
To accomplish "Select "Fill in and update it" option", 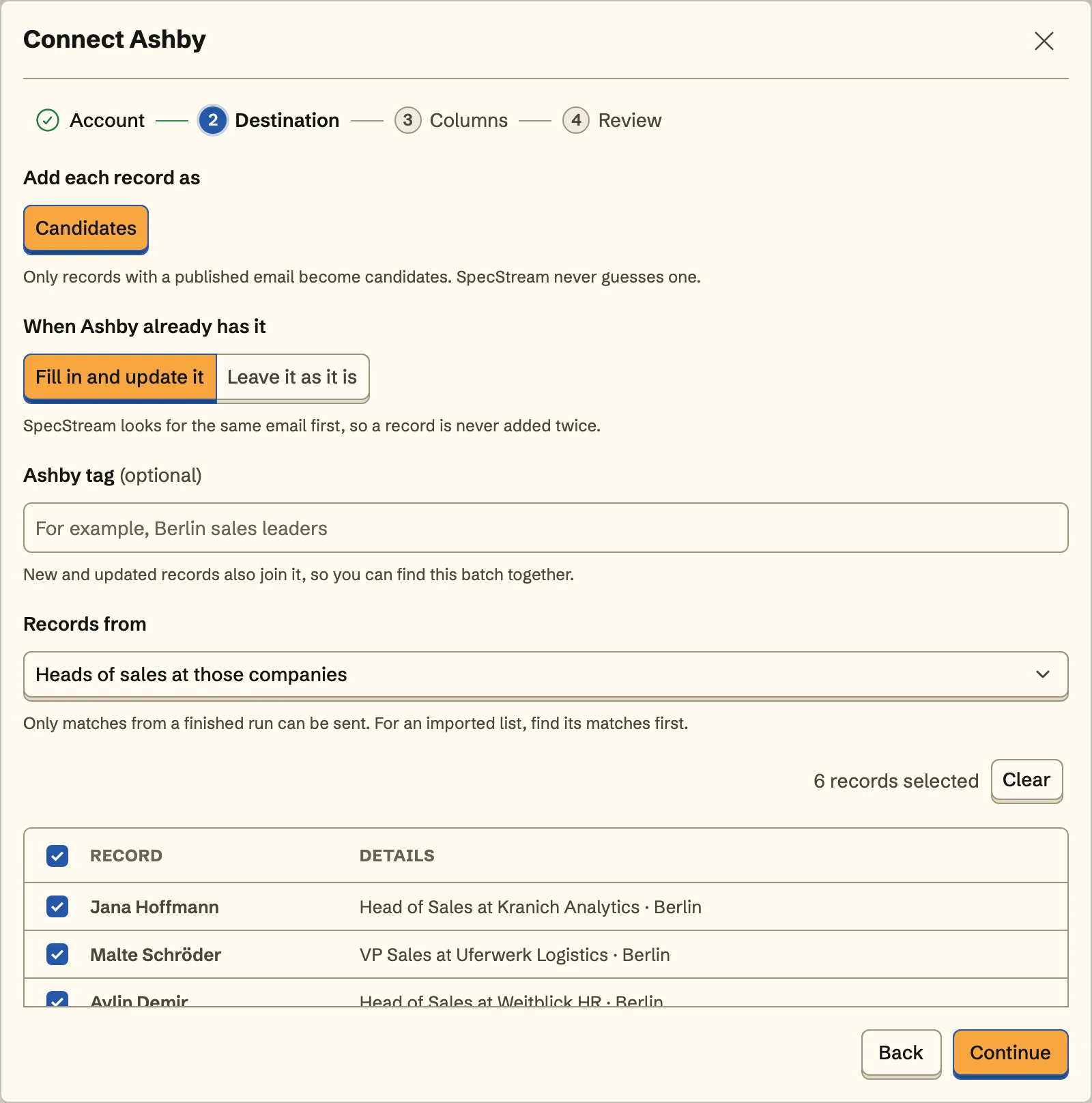I will pyautogui.click(x=120, y=377).
